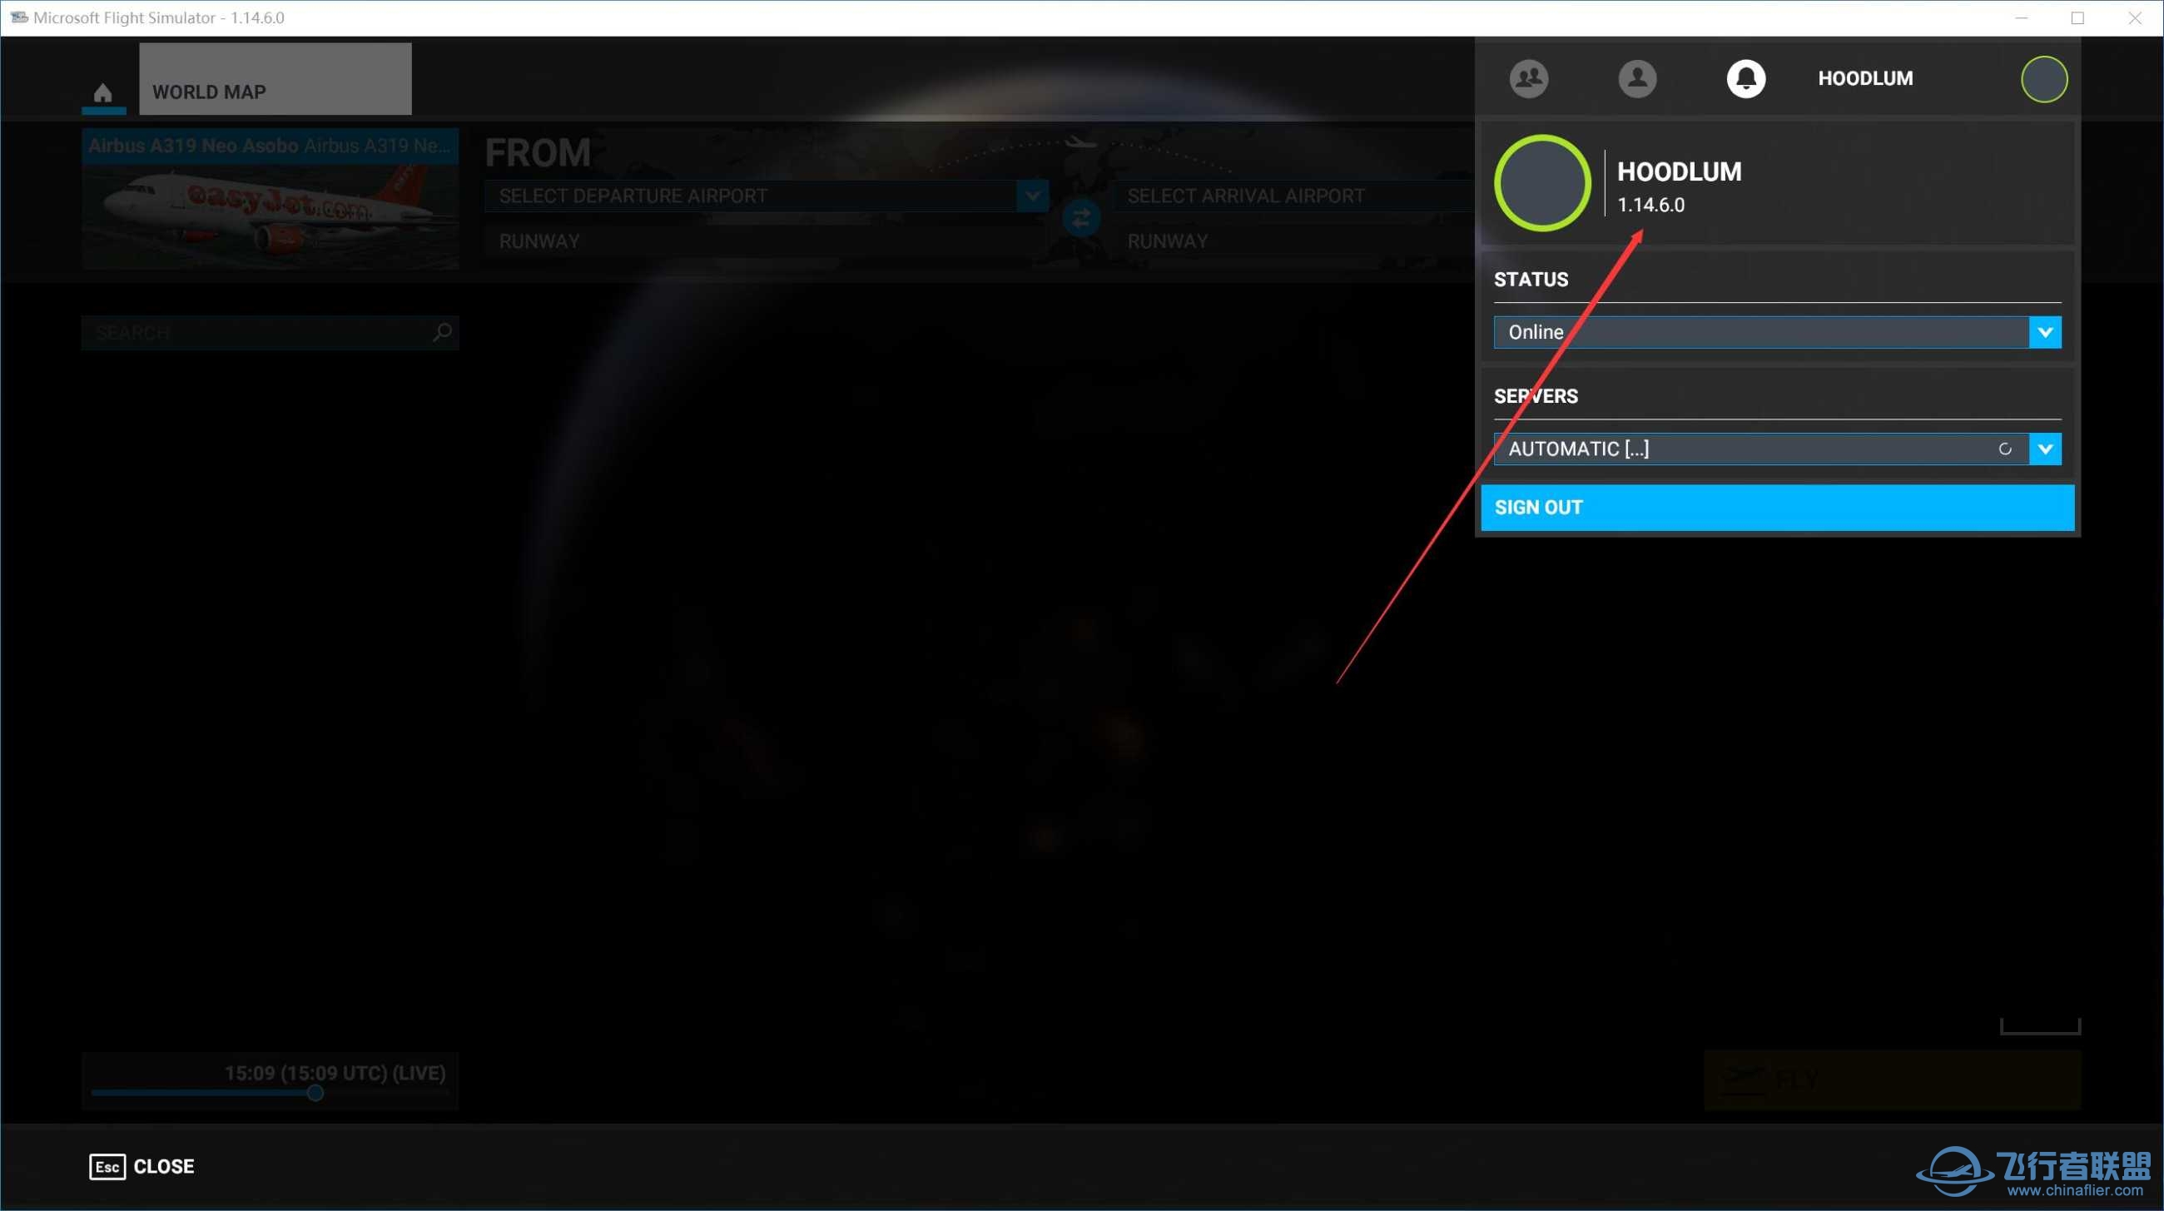Expand the departure airport dropdown arrow
2164x1211 pixels.
[x=1031, y=196]
